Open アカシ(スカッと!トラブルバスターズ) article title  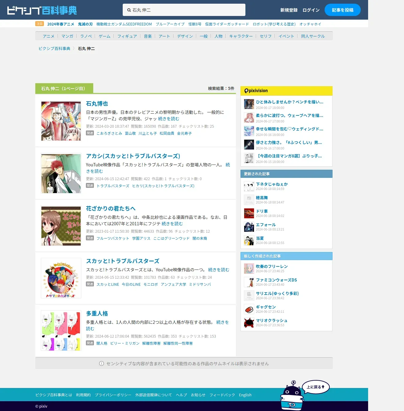click(133, 156)
